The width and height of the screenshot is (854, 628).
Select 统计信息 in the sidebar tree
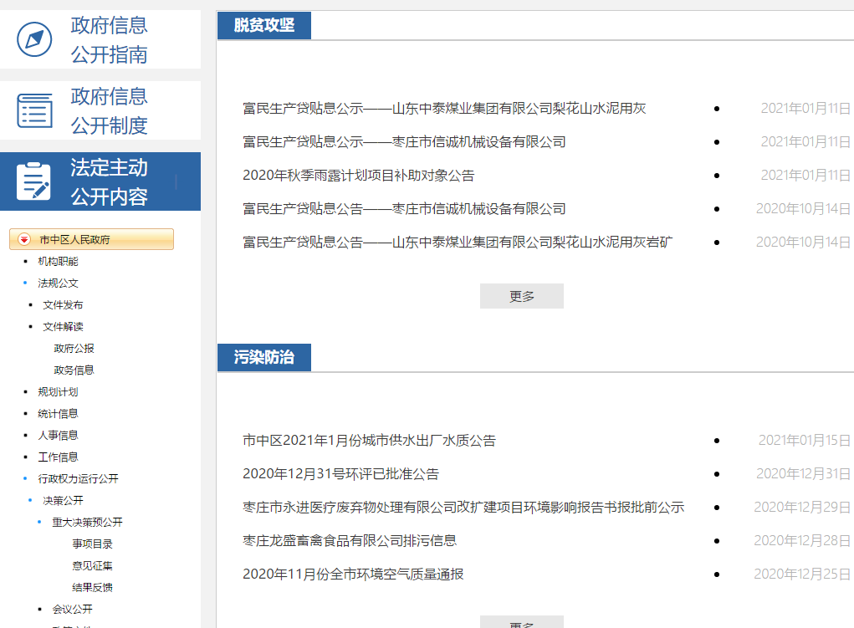coord(58,414)
